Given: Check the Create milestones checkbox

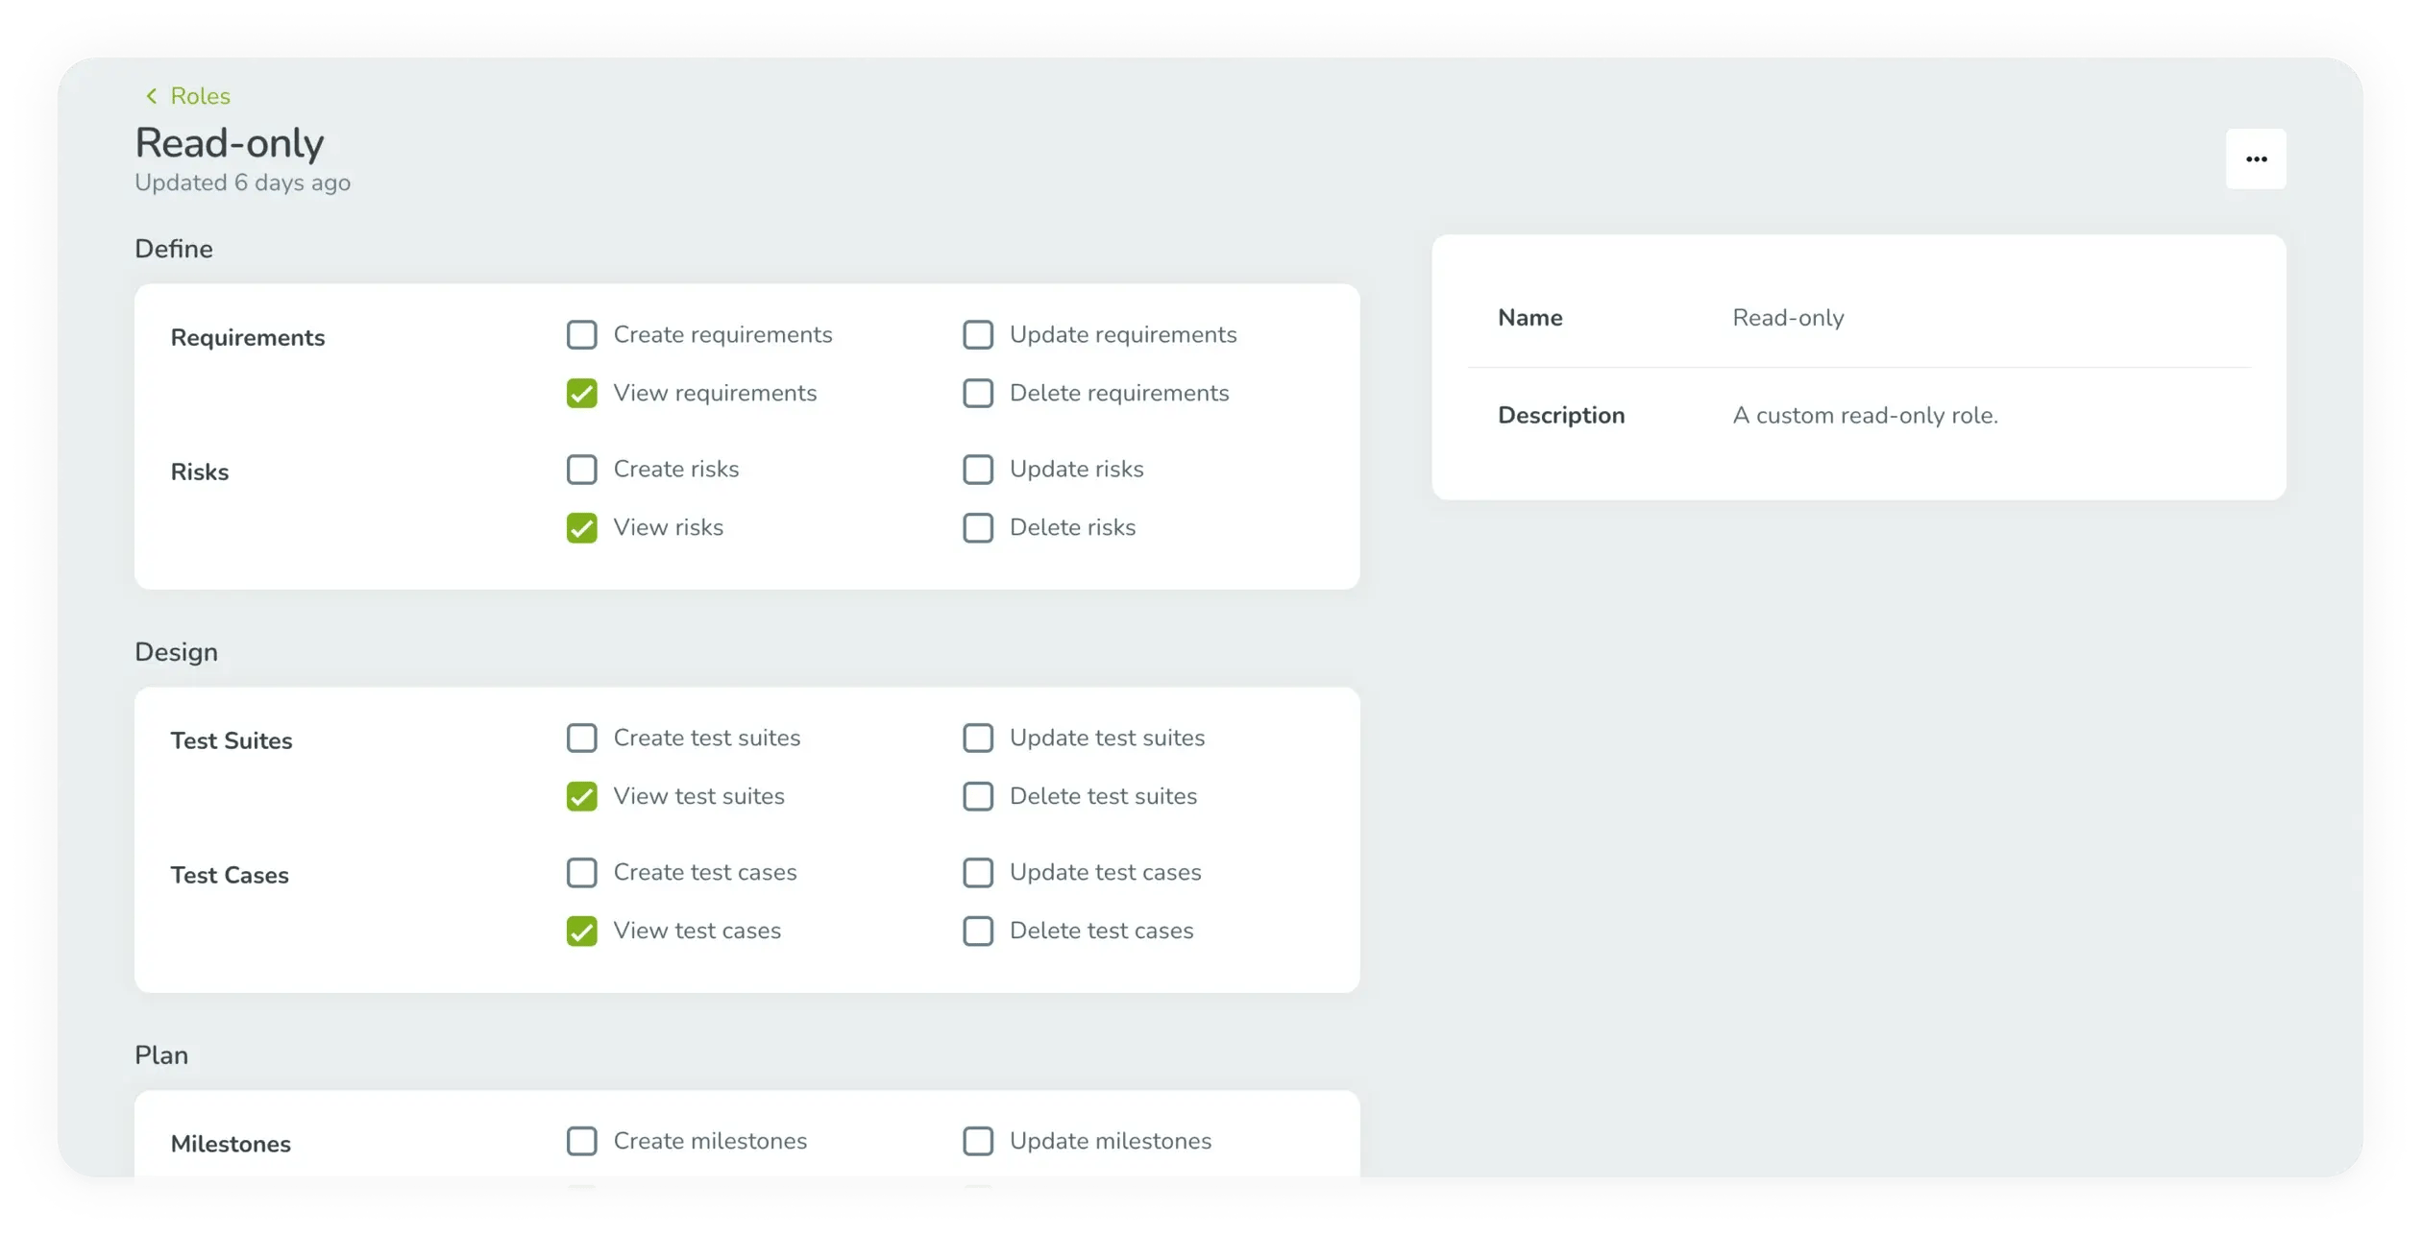Looking at the screenshot, I should 581,1142.
